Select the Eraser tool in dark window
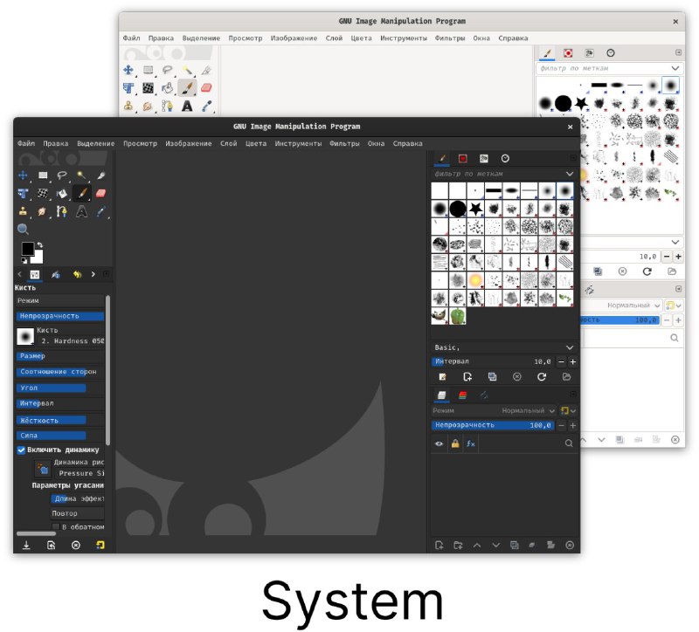This screenshot has height=632, width=699. pos(101,193)
